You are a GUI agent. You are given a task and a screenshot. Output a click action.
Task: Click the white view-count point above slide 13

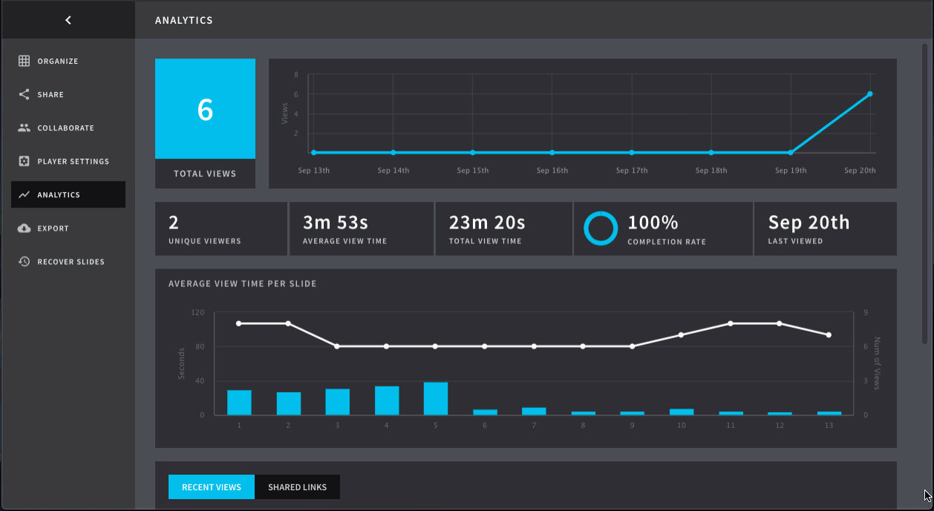829,335
